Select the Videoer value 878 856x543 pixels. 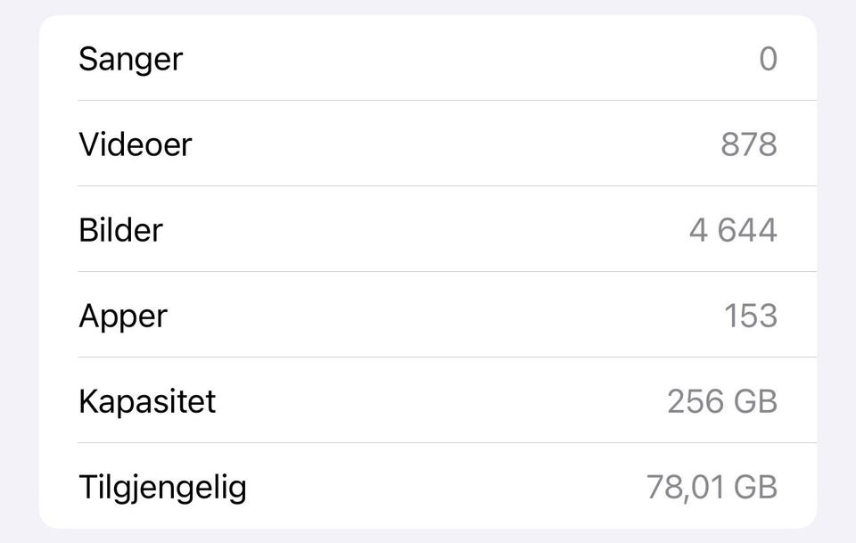pyautogui.click(x=749, y=144)
